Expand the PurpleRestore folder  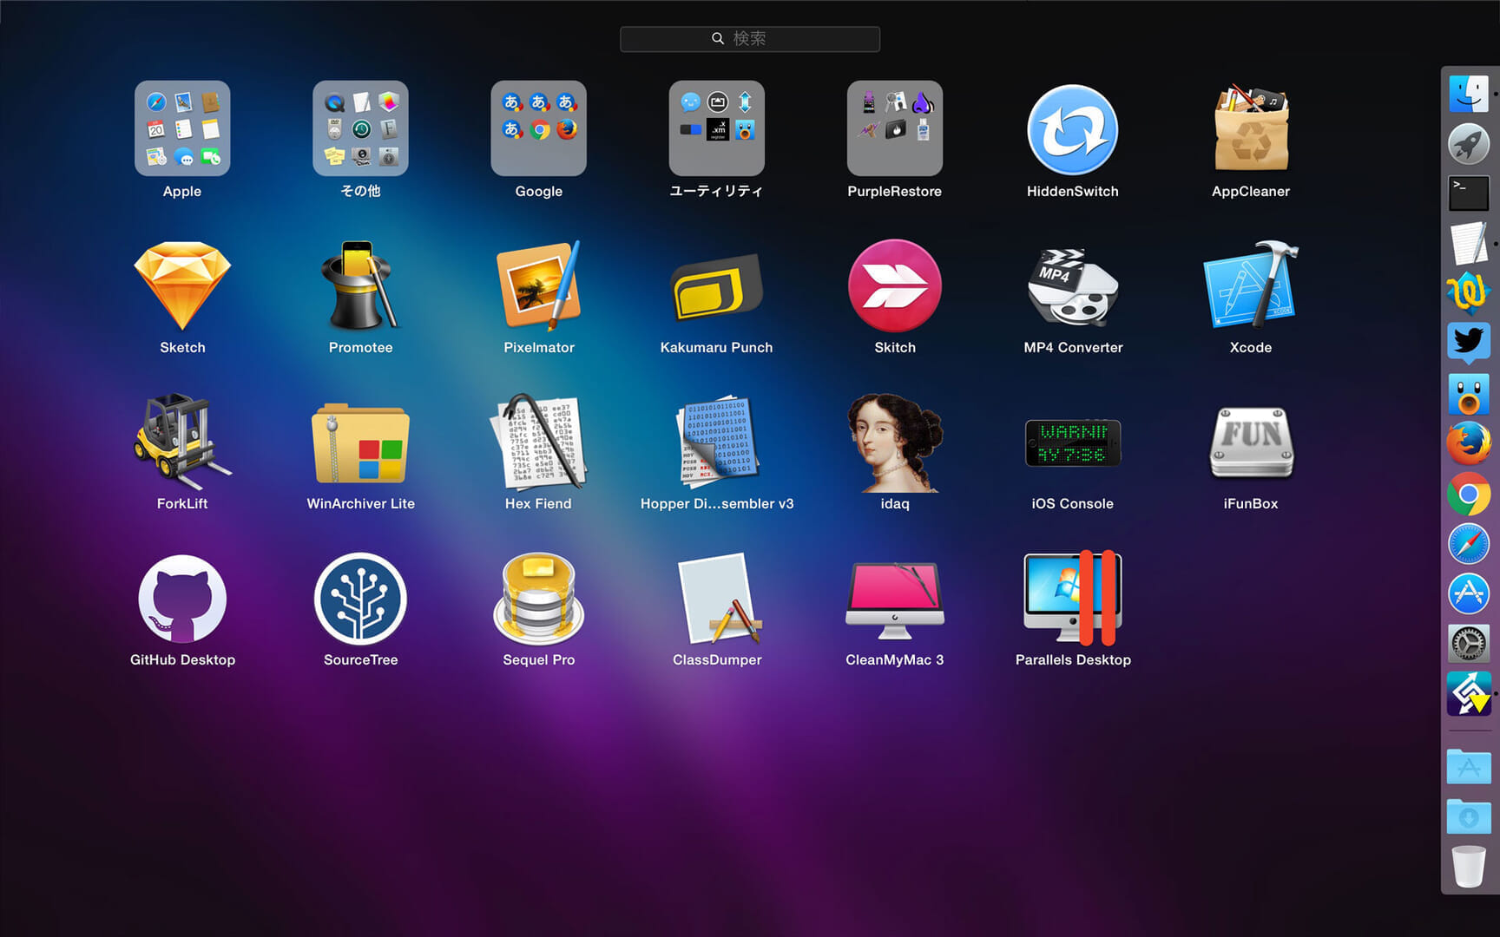click(894, 128)
